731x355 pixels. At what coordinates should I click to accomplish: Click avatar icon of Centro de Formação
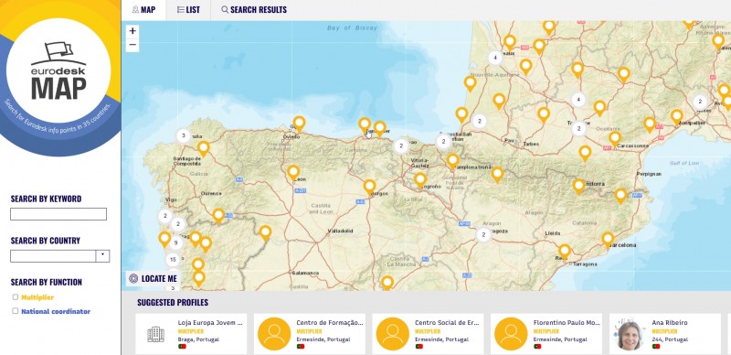pos(274,334)
